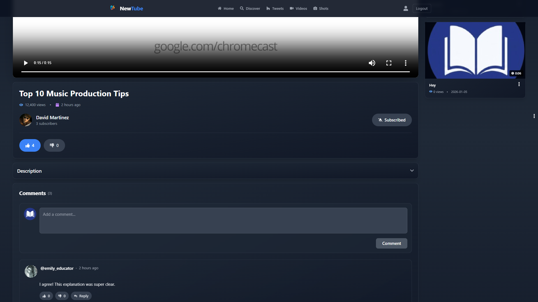Focus the Add a comment field

click(223, 221)
